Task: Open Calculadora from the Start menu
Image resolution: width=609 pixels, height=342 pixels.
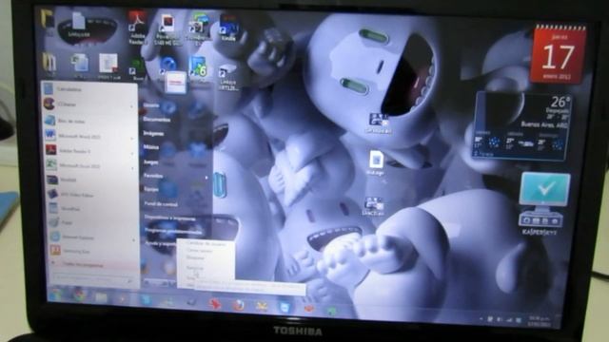Action: click(x=88, y=89)
